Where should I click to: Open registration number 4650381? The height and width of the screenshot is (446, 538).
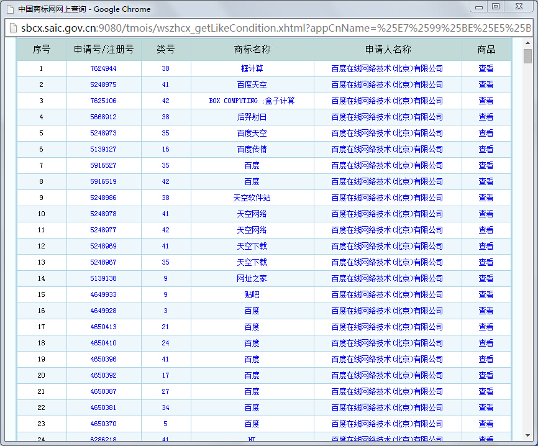[x=103, y=407]
